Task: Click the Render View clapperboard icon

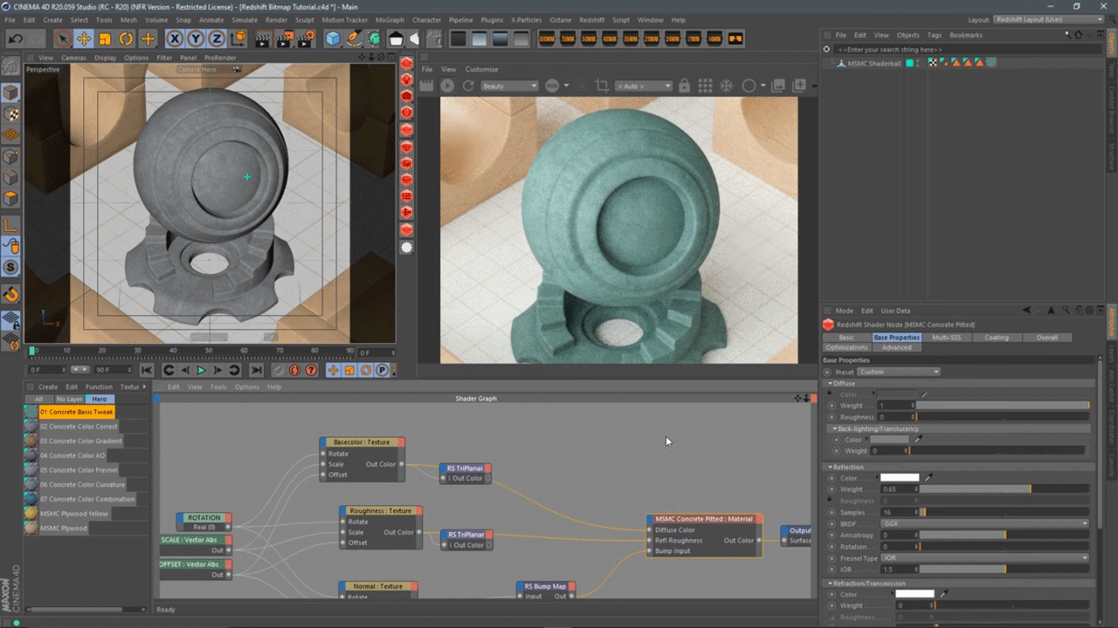Action: 263,38
